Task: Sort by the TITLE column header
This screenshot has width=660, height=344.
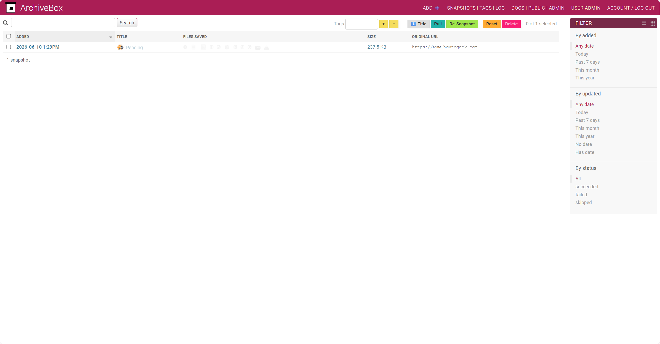Action: (122, 37)
